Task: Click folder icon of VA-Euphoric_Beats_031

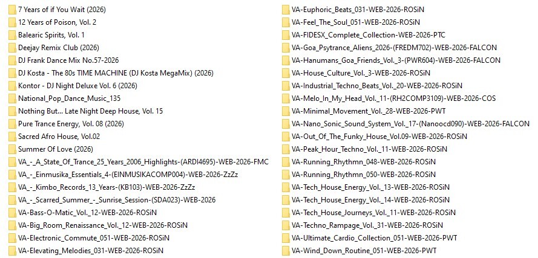Action: (286, 10)
